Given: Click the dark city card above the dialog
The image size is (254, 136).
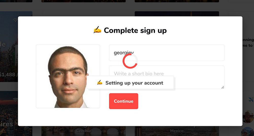Looking at the screenshot, I should tap(177, 14).
